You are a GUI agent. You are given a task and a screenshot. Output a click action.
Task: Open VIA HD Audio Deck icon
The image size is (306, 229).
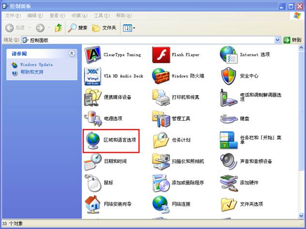(x=92, y=76)
